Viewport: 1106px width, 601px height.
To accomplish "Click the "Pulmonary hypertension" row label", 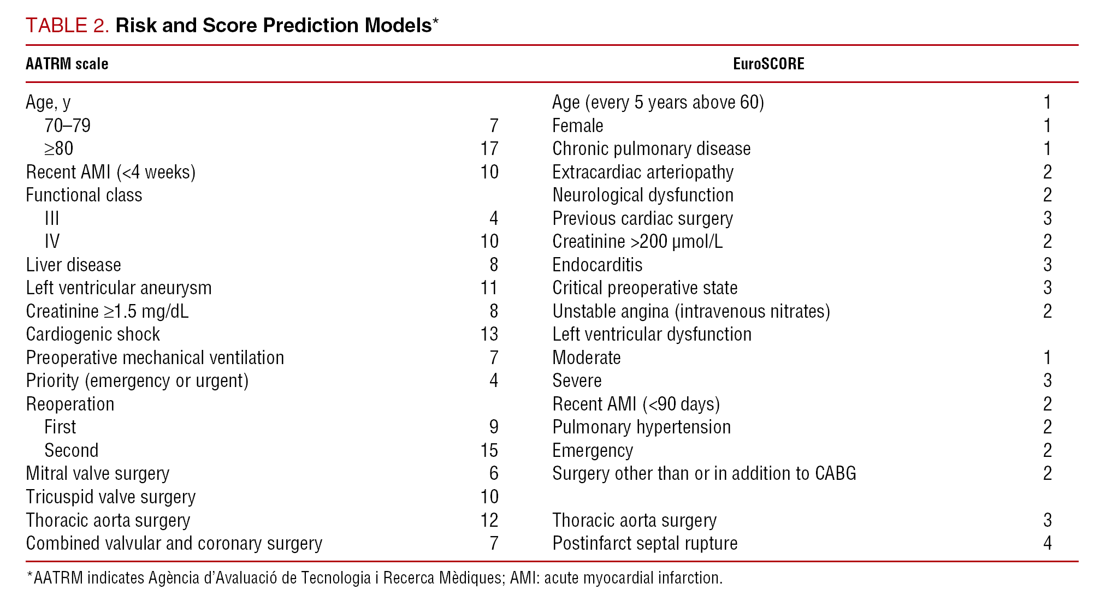I will (641, 427).
